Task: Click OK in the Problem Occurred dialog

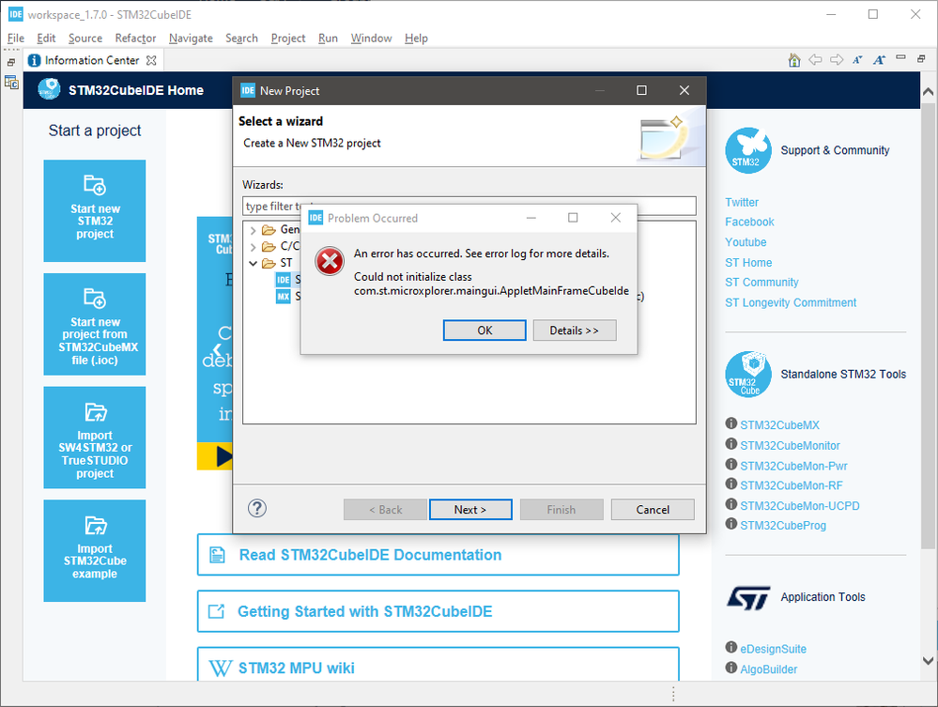Action: [x=484, y=330]
